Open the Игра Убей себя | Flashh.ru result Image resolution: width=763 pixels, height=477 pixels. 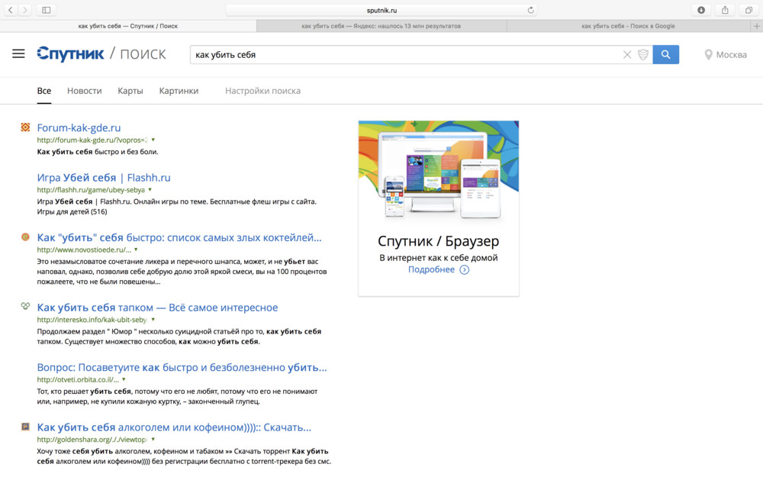[x=104, y=178]
